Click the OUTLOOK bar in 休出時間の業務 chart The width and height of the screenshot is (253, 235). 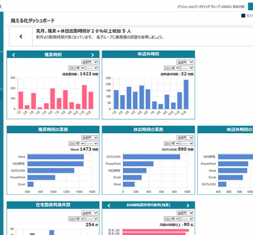152,157
